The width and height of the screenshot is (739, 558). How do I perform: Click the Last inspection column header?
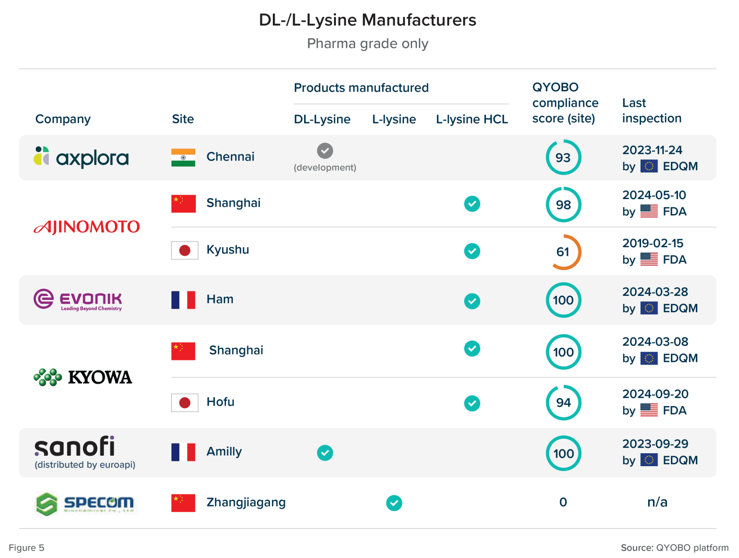pyautogui.click(x=652, y=111)
